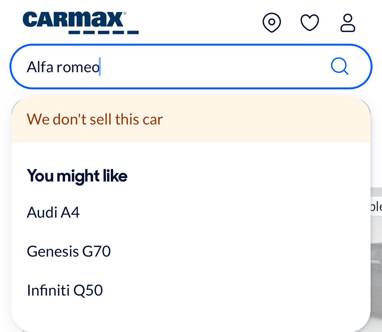This screenshot has width=382, height=332.
Task: Choose the Genesis G70 suggestion
Action: (69, 251)
